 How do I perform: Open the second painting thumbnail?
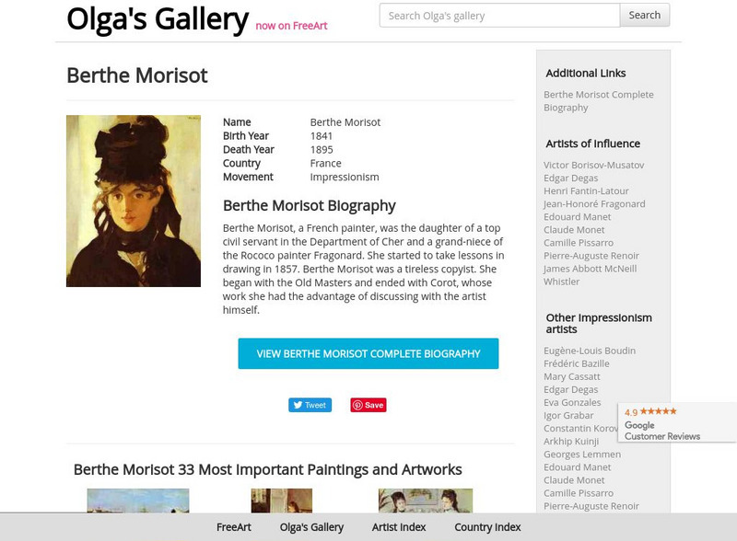(x=281, y=501)
